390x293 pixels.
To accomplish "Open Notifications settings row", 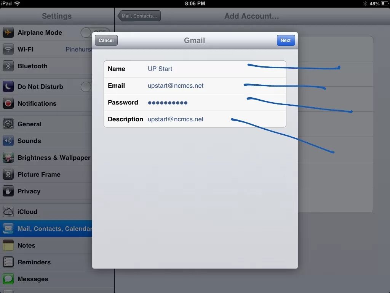I will [x=46, y=103].
